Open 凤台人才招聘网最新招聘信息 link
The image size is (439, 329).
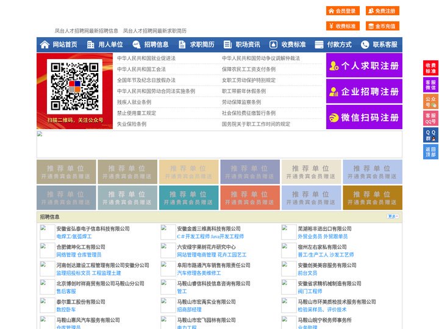click(x=86, y=31)
